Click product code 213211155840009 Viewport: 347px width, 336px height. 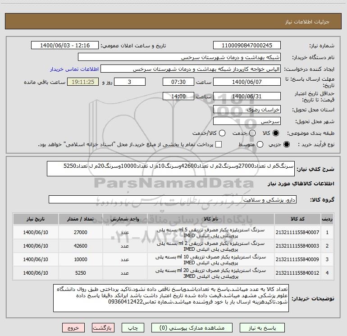coord(297,259)
